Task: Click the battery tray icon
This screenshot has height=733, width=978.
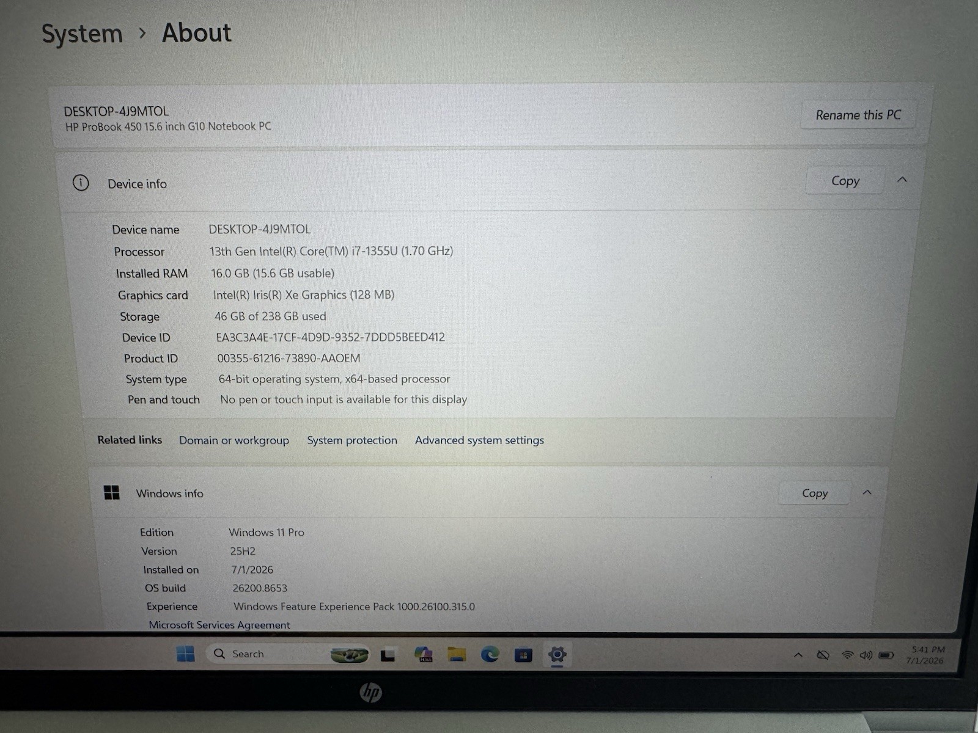Action: point(886,655)
